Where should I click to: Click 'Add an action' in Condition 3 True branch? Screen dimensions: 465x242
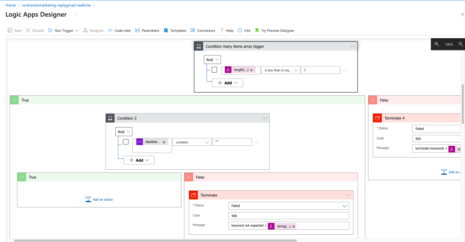pyautogui.click(x=99, y=199)
